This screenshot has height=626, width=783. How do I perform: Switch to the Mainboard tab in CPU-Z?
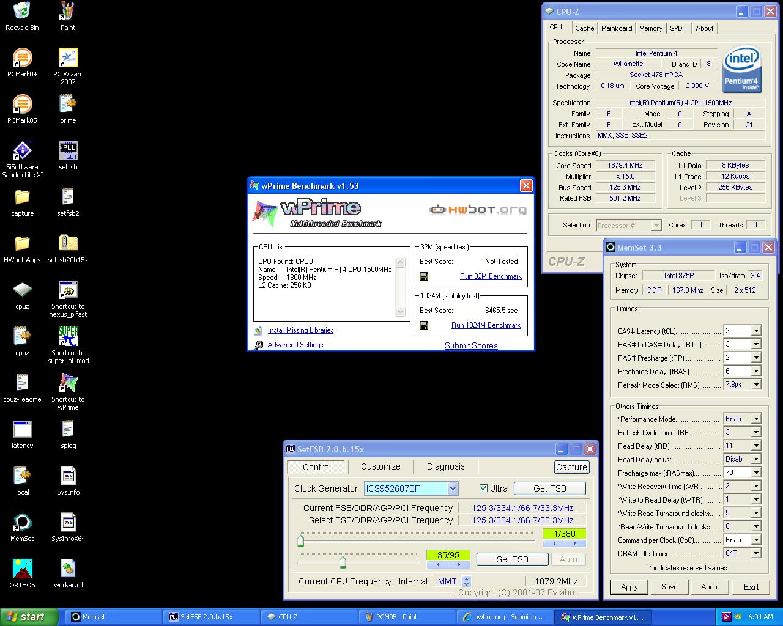tap(617, 28)
